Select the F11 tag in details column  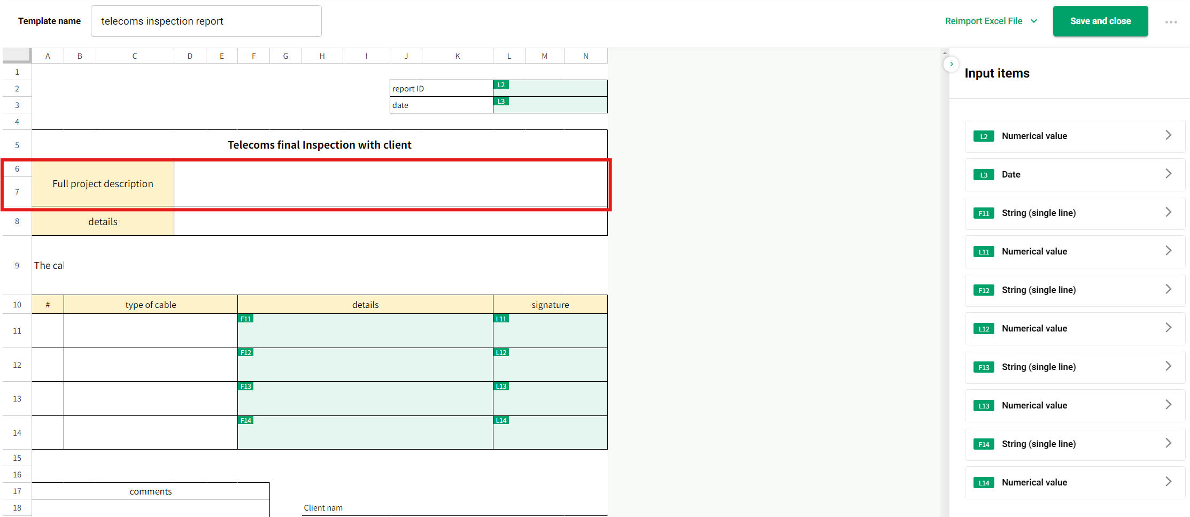(245, 319)
